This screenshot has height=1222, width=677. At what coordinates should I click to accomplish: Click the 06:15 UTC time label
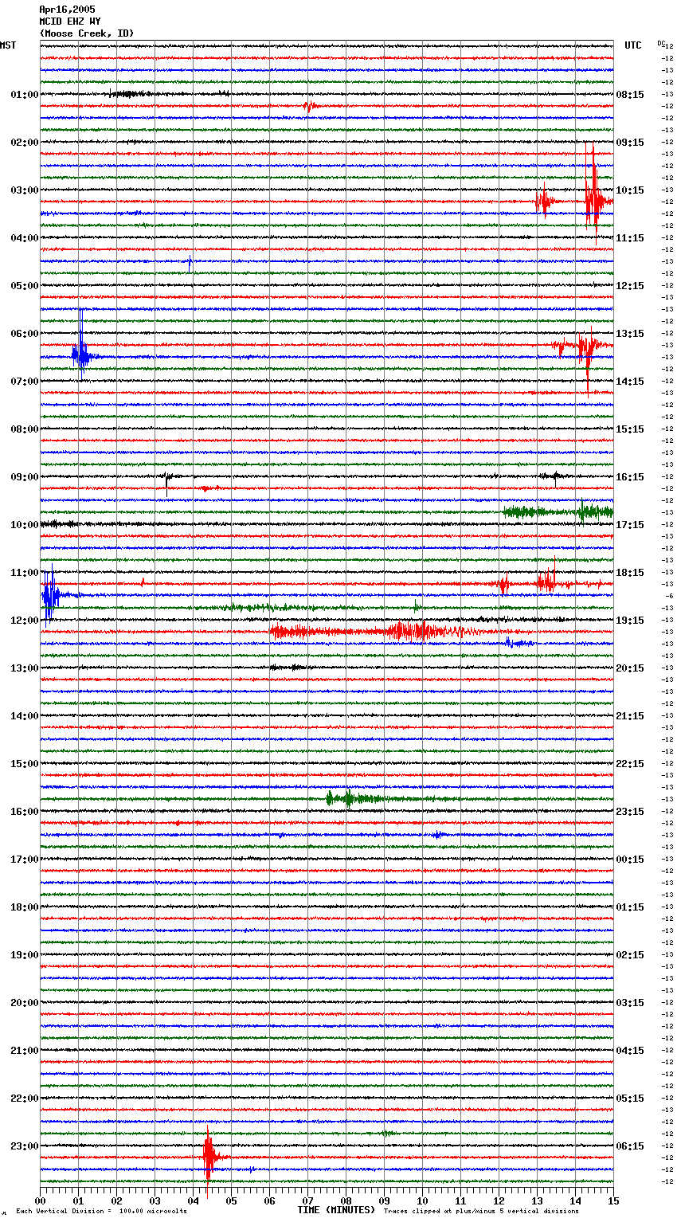coord(630,1146)
